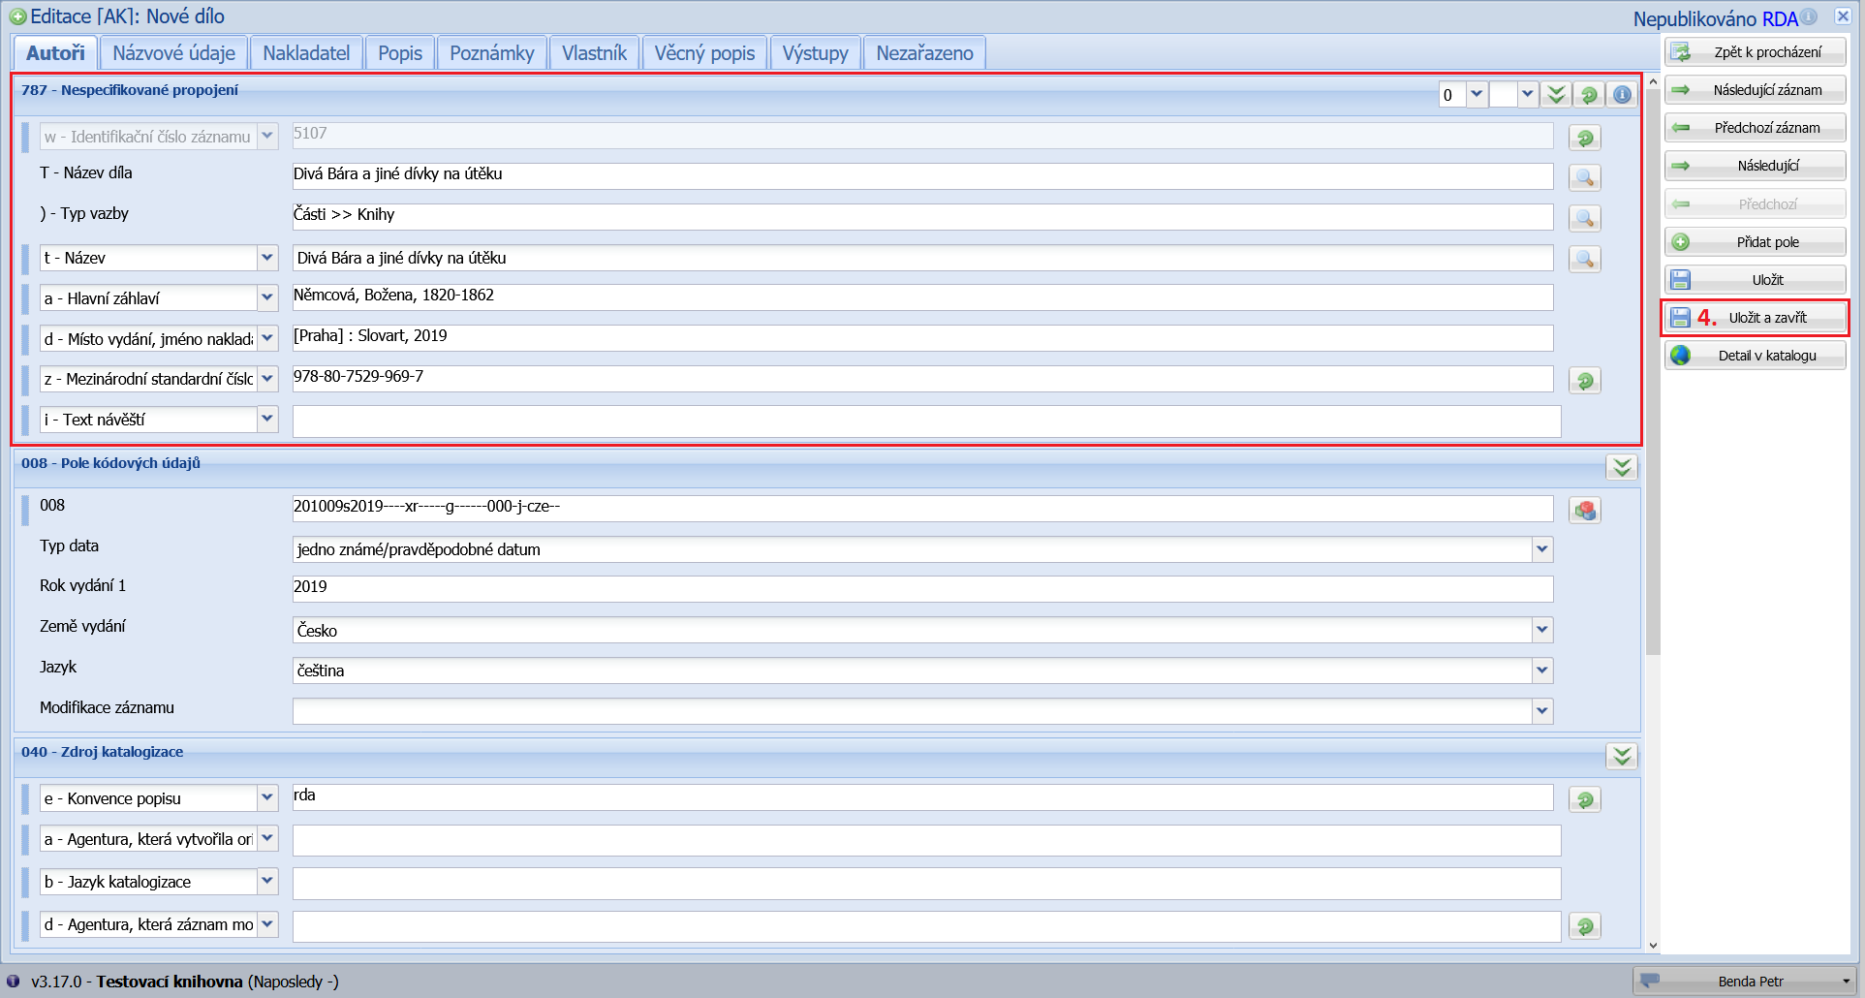This screenshot has height=998, width=1865.
Task: Collapse the 008 Pole kódových údajů section
Action: click(x=1622, y=468)
